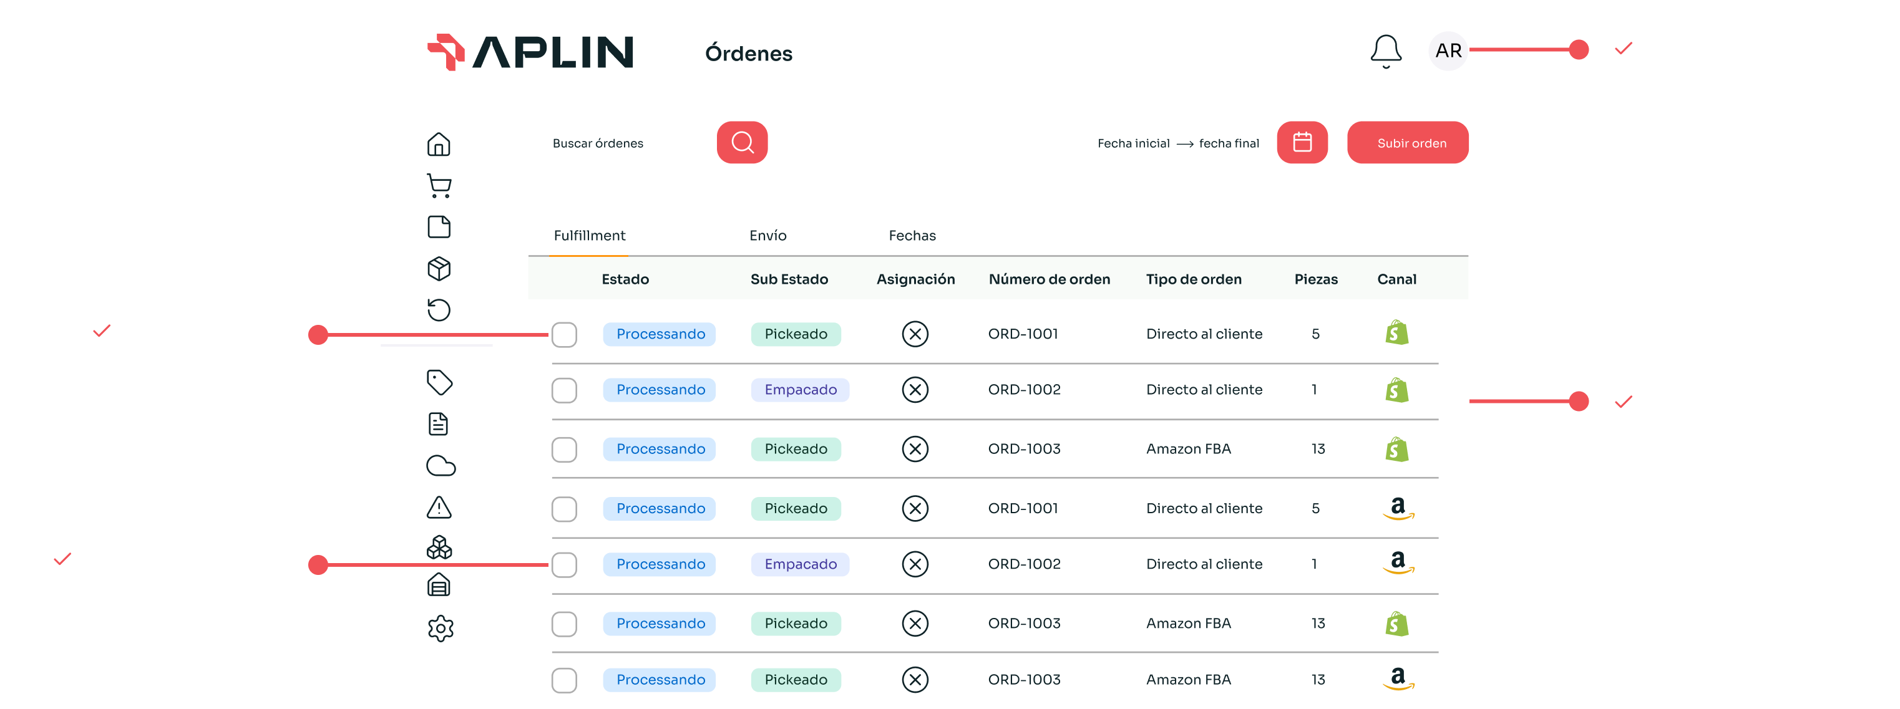Click ORD-1001 in the Shopify channel row

[x=1022, y=334]
